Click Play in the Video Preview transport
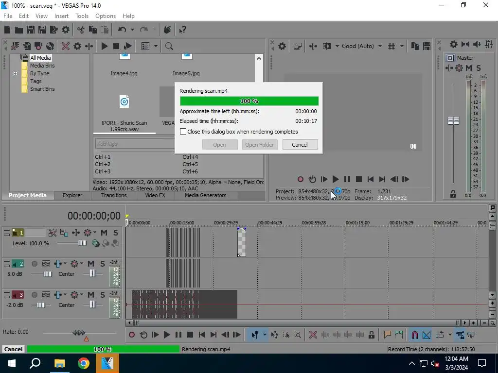 (336, 179)
